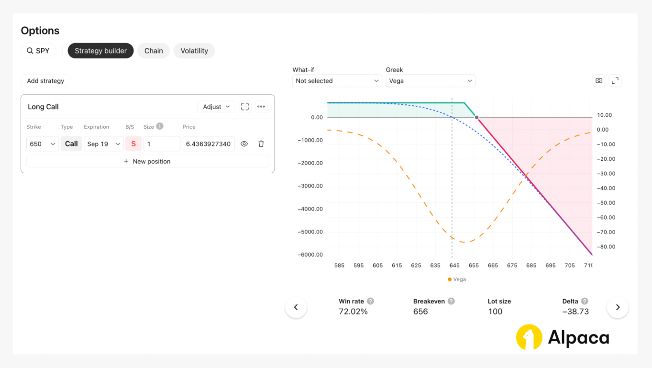Viewport: 652px width, 368px height.
Task: Click the Size info icon
Action: [x=160, y=126]
